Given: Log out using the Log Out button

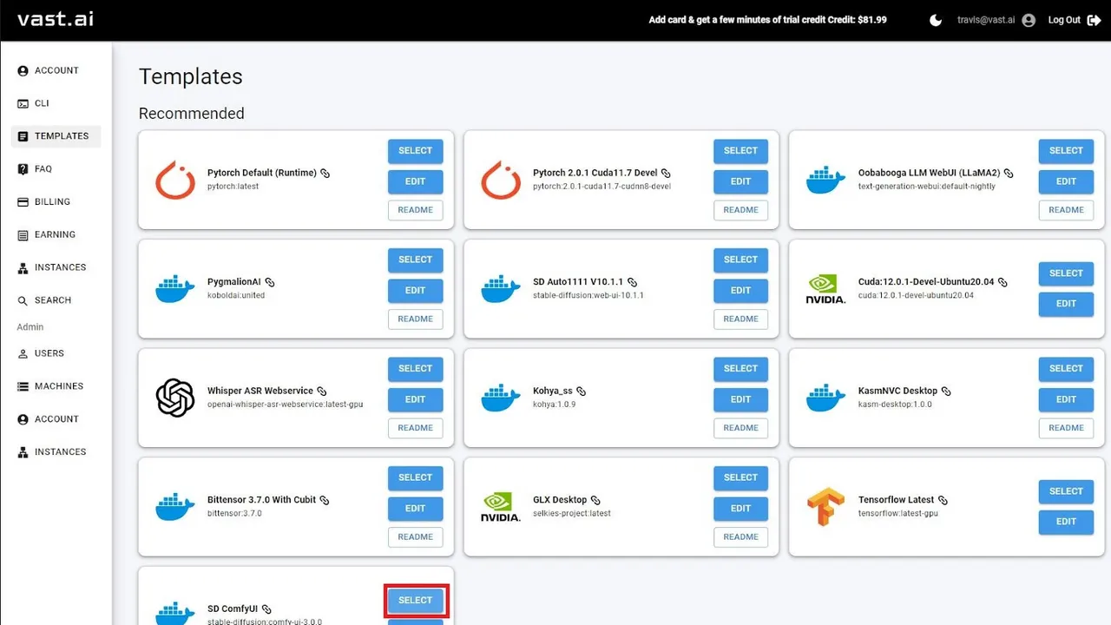Looking at the screenshot, I should tap(1074, 20).
